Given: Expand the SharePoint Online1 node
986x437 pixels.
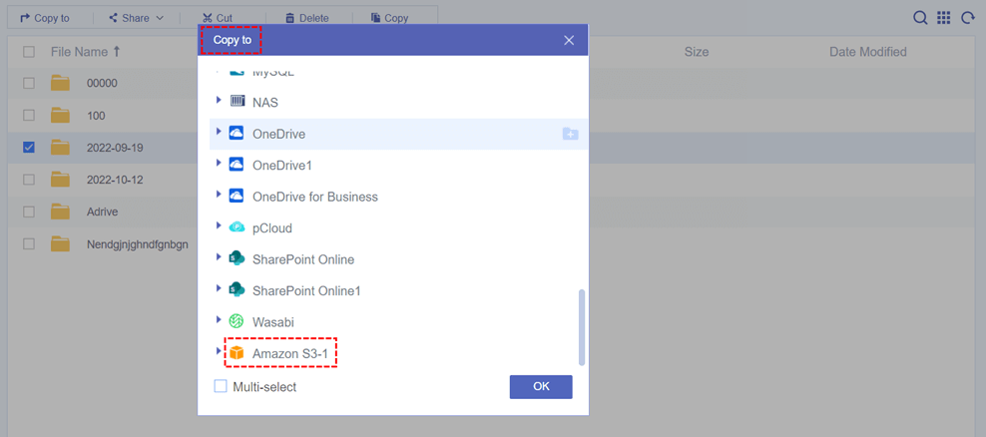Looking at the screenshot, I should point(219,288).
